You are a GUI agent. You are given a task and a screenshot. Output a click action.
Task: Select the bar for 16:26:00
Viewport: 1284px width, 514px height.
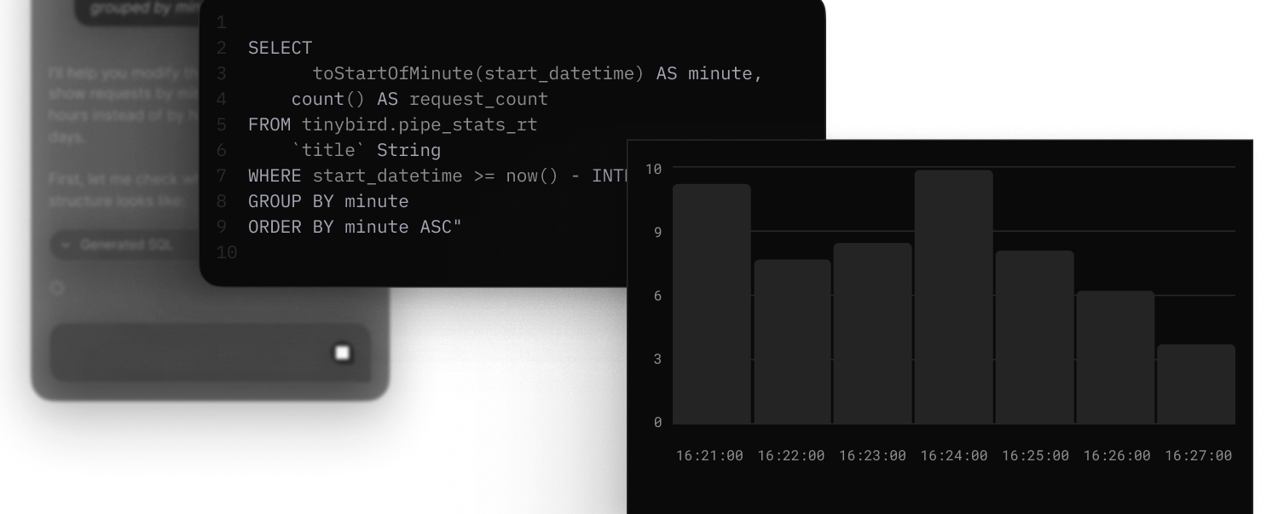coord(1115,357)
